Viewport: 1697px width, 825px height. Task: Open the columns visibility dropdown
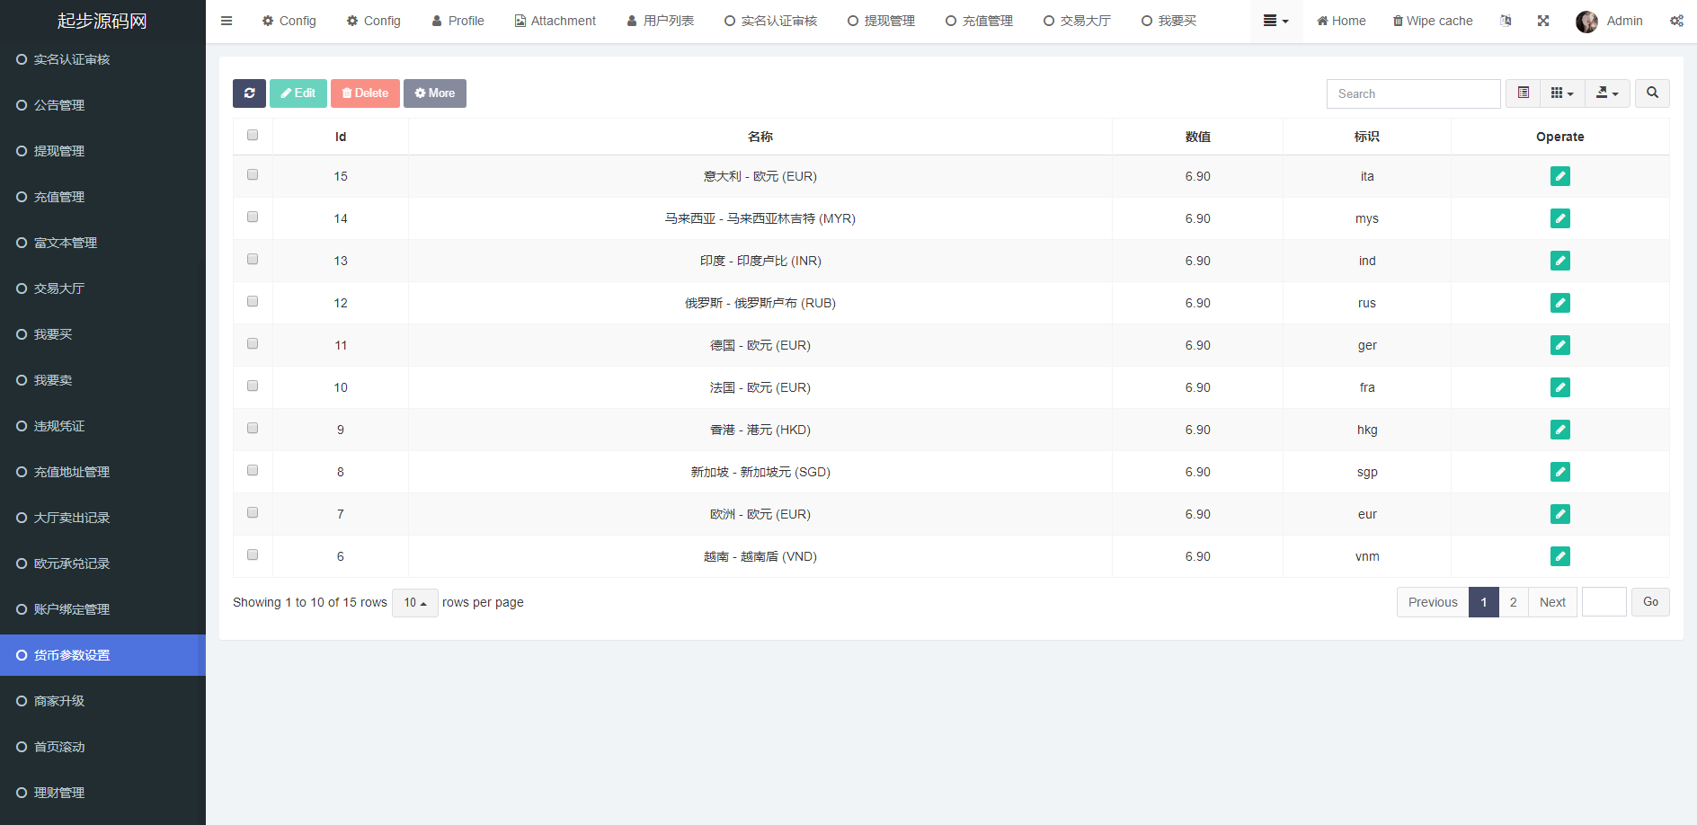[1562, 93]
